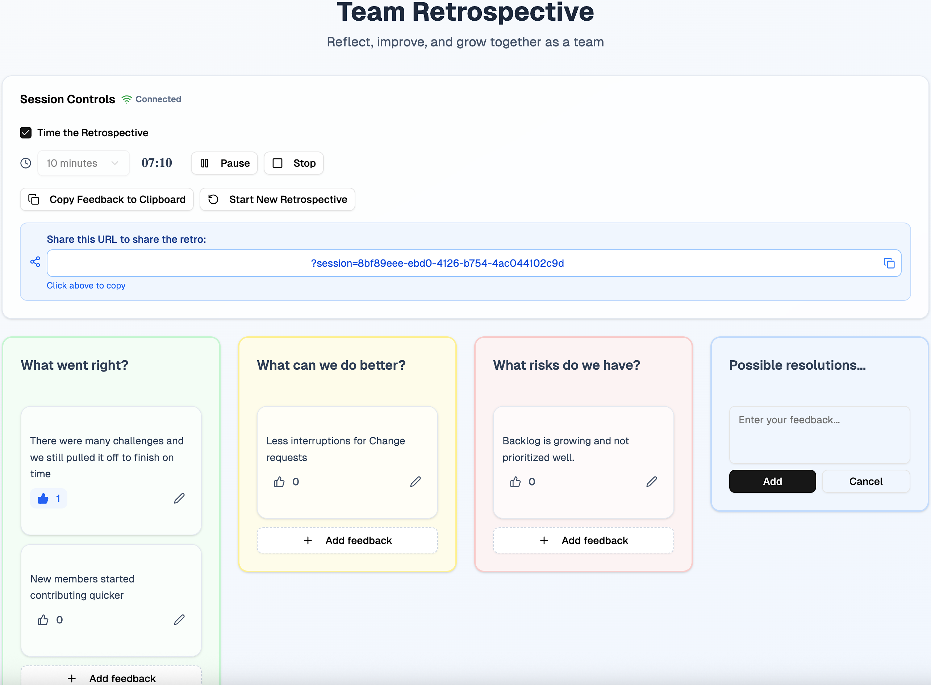Add feedback under 'What risks do we have?'
Screen dimensions: 931x685
tap(583, 540)
